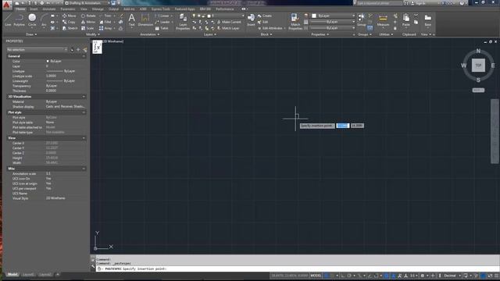Click Edit Attributes button
500x281 pixels.
tap(271, 28)
